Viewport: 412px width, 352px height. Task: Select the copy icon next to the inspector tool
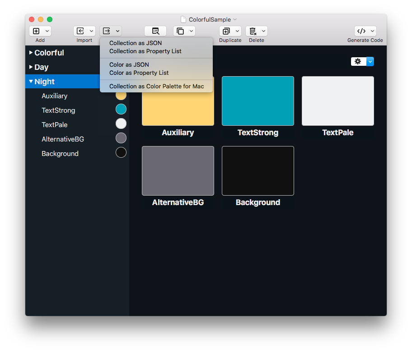(x=180, y=31)
